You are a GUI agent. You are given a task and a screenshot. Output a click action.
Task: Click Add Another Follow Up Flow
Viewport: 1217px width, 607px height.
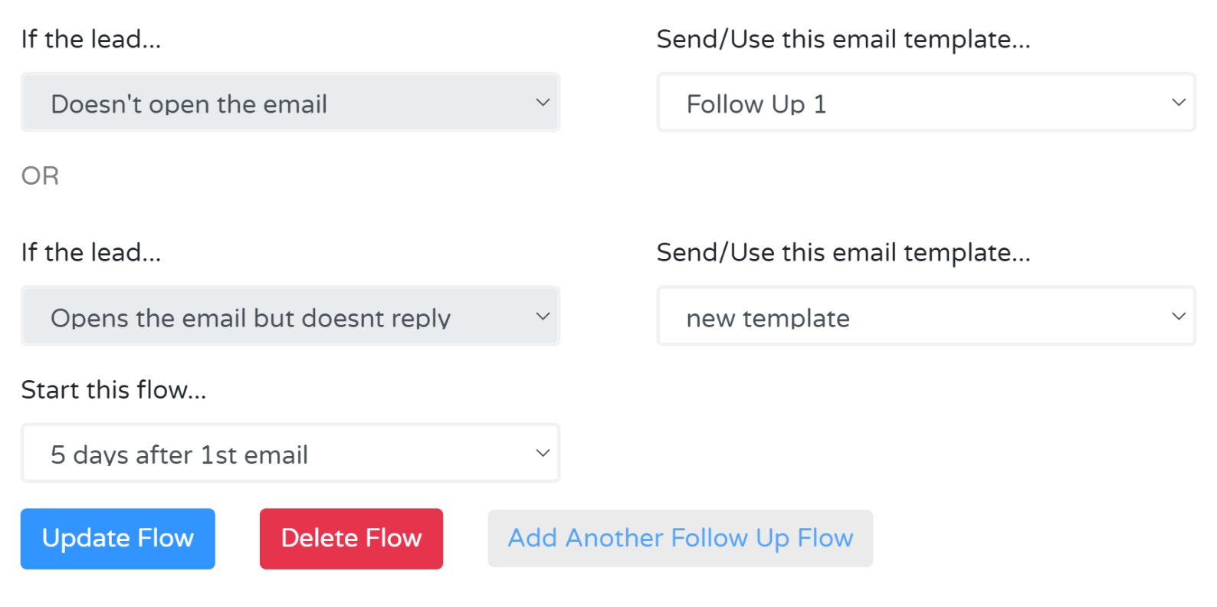pyautogui.click(x=680, y=539)
